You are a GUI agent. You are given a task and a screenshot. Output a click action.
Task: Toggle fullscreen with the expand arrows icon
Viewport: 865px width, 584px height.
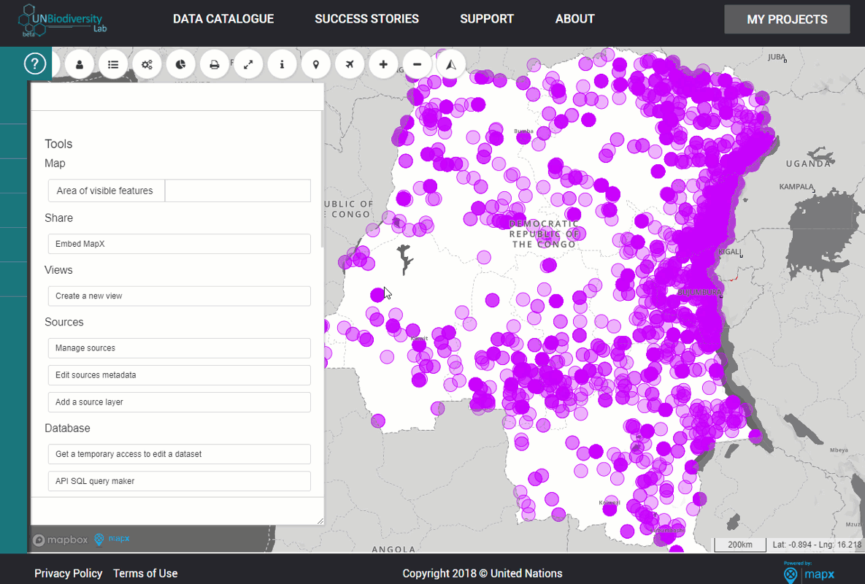[248, 64]
